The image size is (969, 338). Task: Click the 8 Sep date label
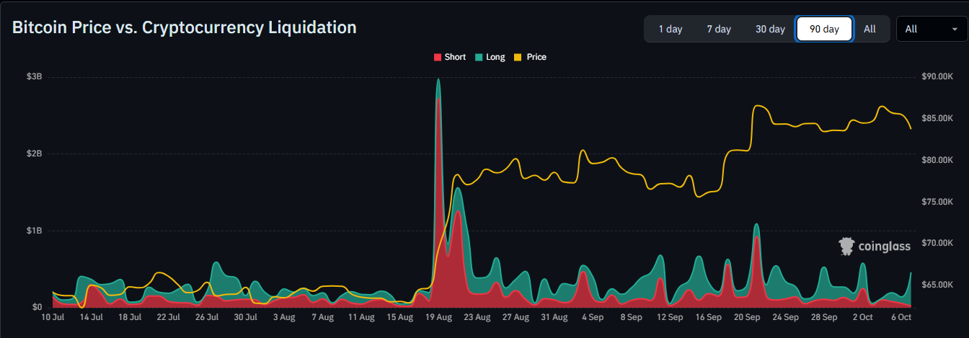click(631, 317)
